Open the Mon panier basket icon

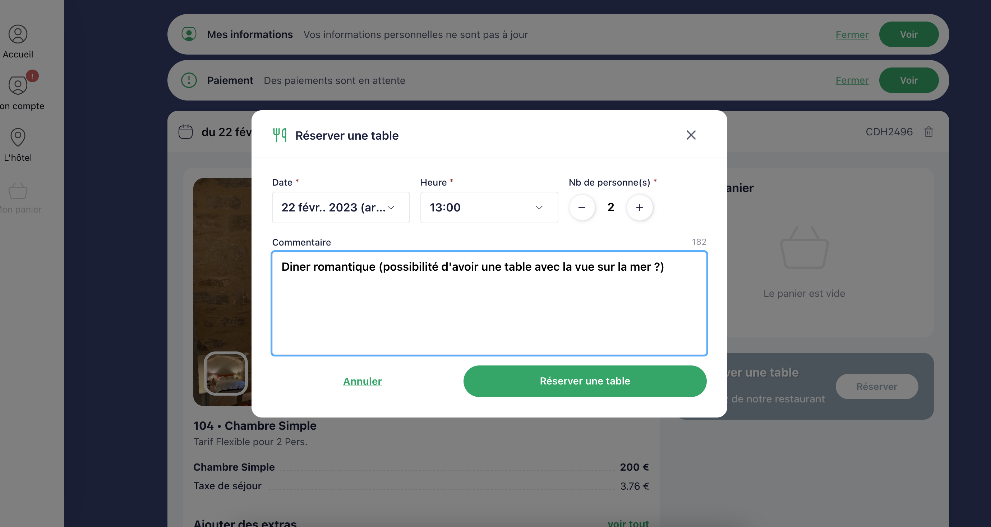18,190
